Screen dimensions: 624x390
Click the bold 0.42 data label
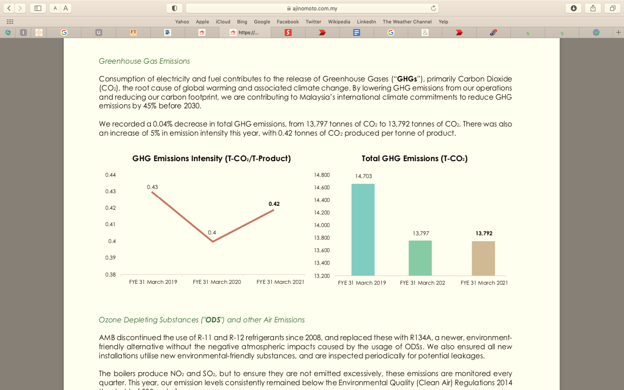(274, 204)
